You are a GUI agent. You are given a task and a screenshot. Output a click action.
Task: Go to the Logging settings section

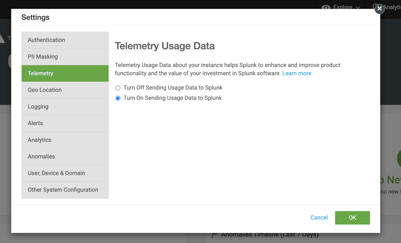(x=65, y=106)
